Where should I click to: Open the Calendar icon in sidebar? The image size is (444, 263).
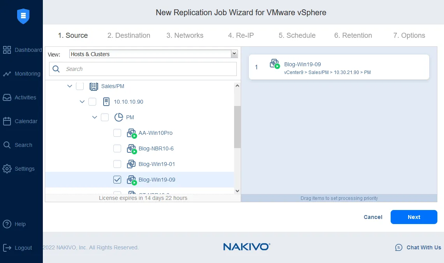coord(7,121)
